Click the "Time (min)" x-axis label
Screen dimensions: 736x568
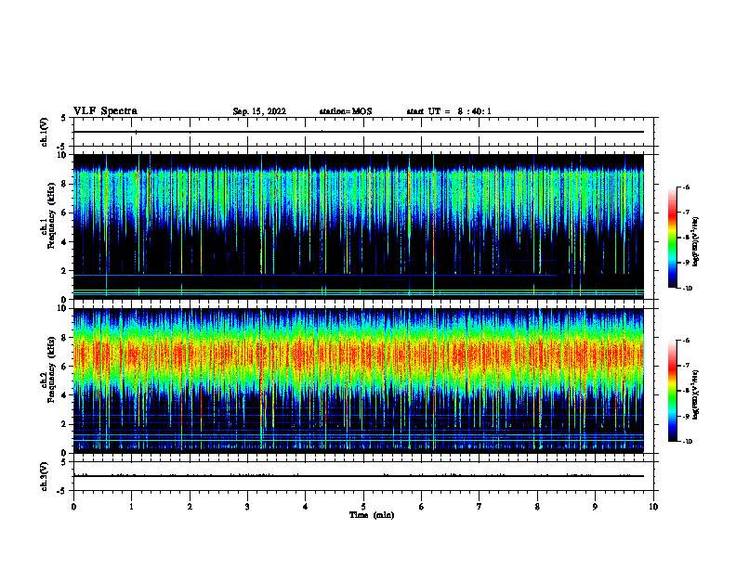372,515
